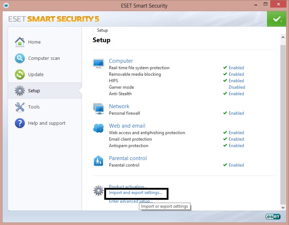Image resolution: width=289 pixels, height=225 pixels.
Task: Go to Computer scan section
Action: coord(45,58)
